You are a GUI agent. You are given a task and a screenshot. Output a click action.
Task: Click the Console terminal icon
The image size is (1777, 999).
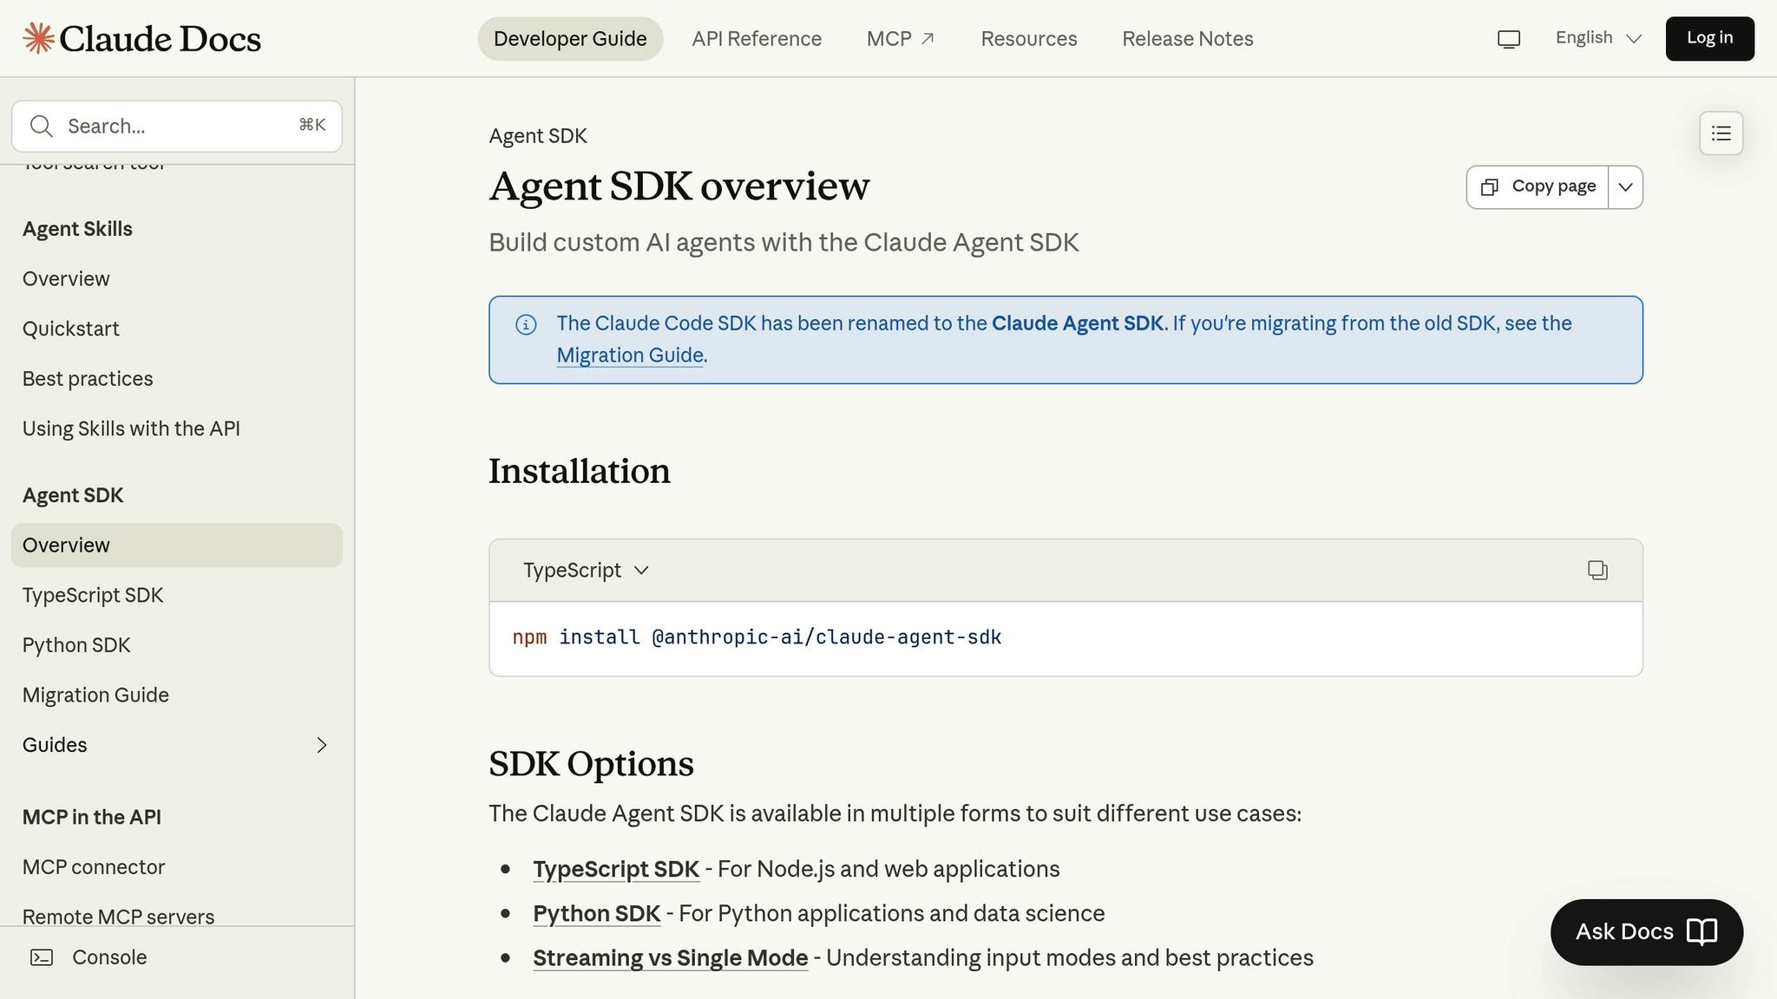coord(42,957)
